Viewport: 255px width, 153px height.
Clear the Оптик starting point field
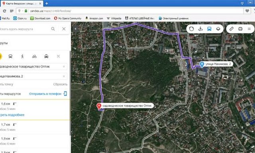(x=64, y=67)
